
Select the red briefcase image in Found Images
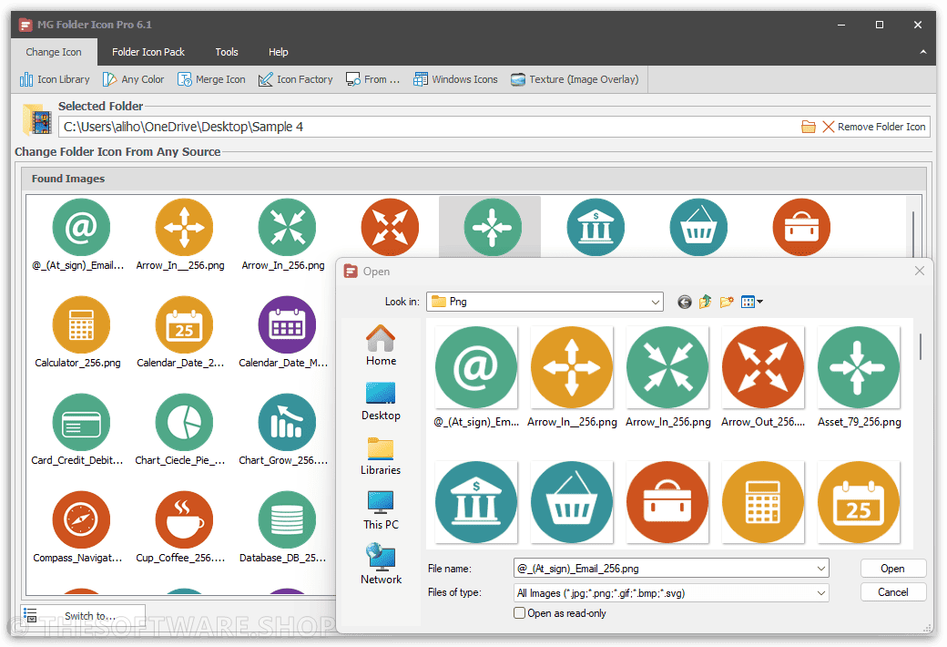click(x=801, y=227)
